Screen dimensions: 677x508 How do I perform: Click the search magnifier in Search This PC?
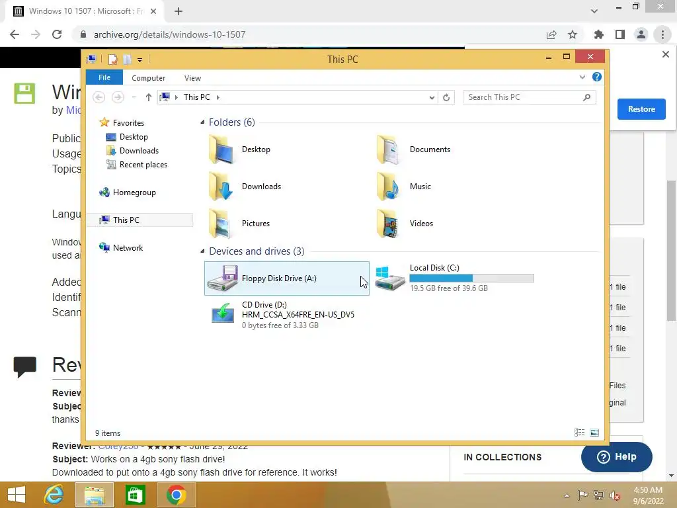pos(586,98)
